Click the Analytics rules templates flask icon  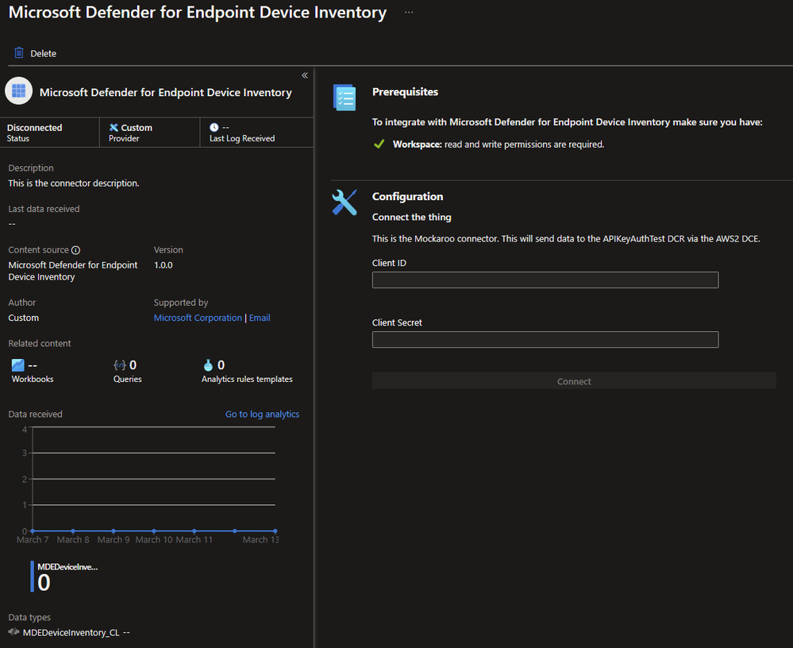click(208, 364)
